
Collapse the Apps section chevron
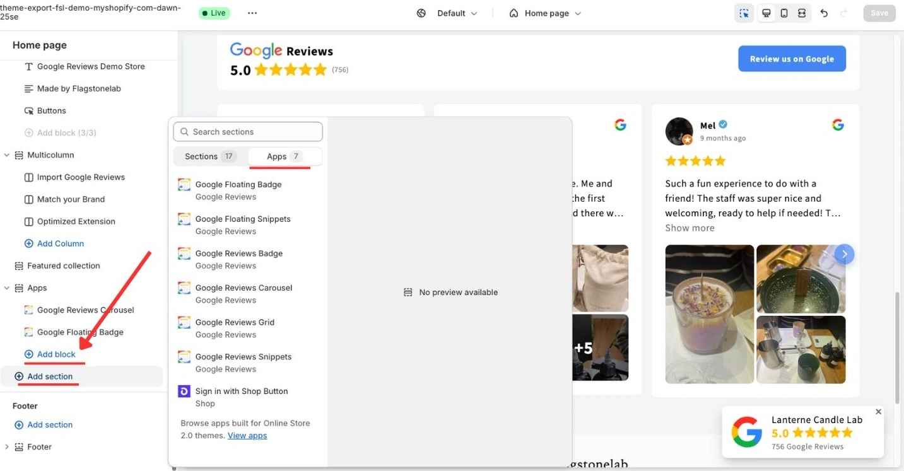point(7,288)
